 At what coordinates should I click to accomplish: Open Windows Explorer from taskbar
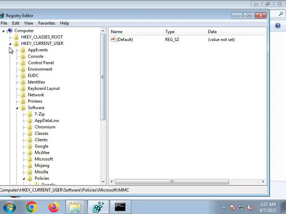75,207
